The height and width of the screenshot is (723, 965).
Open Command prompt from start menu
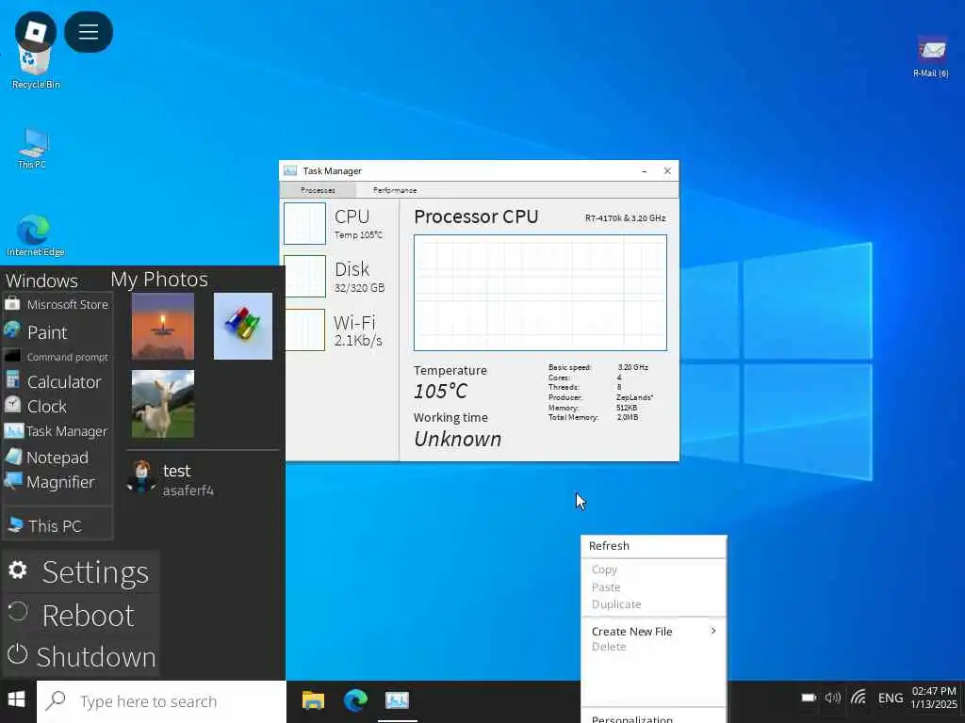(56, 357)
